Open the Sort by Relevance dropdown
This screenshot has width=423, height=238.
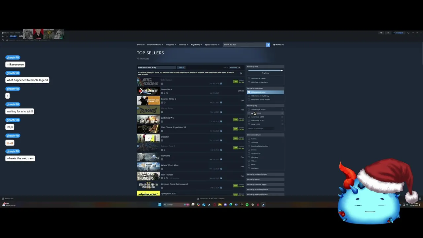click(x=235, y=67)
